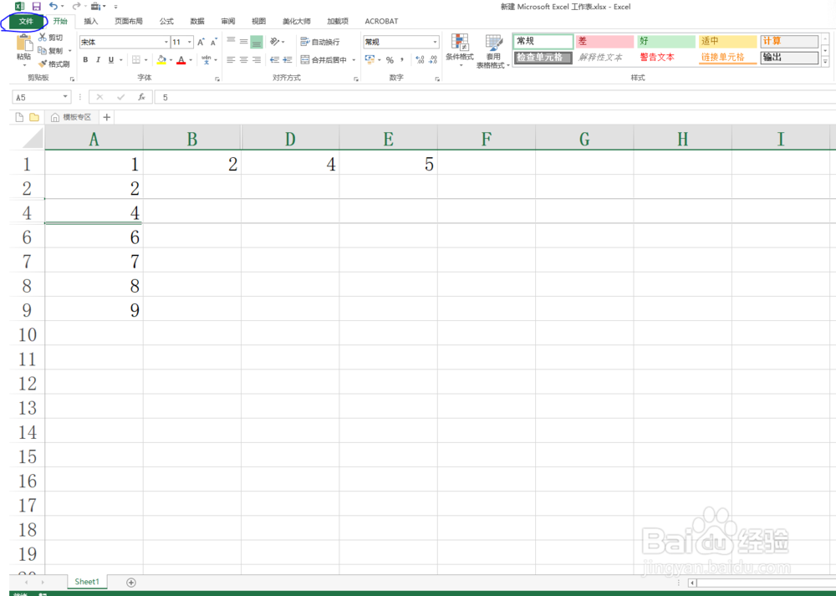Toggle Underline formatting
This screenshot has width=836, height=596.
pos(111,59)
